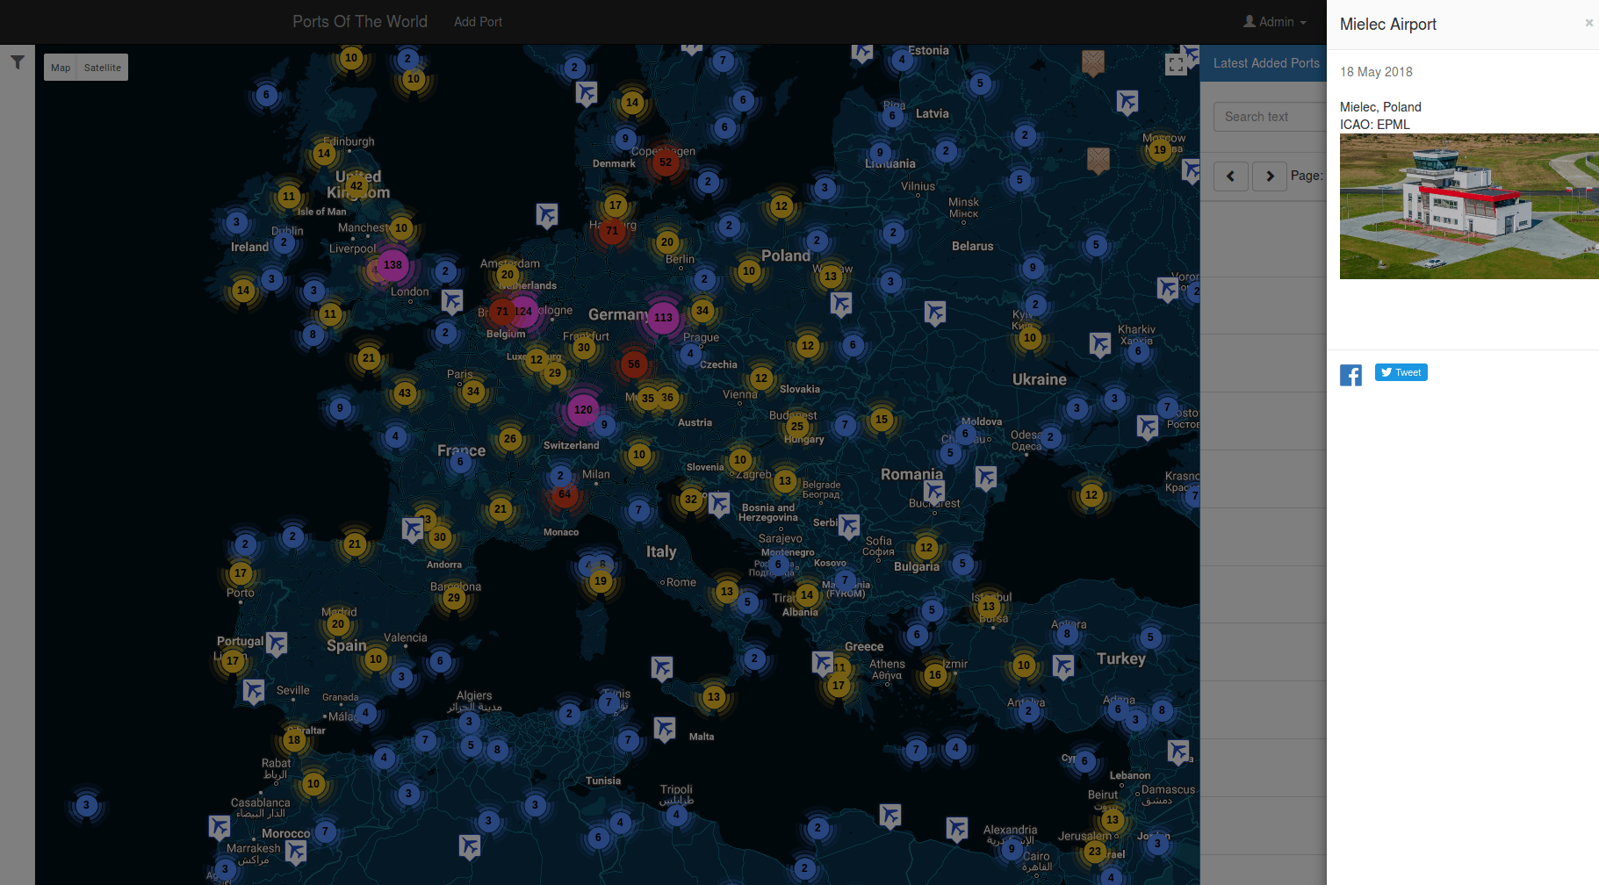Image resolution: width=1599 pixels, height=885 pixels.
Task: Select airport marker near Seville
Action: (x=254, y=691)
